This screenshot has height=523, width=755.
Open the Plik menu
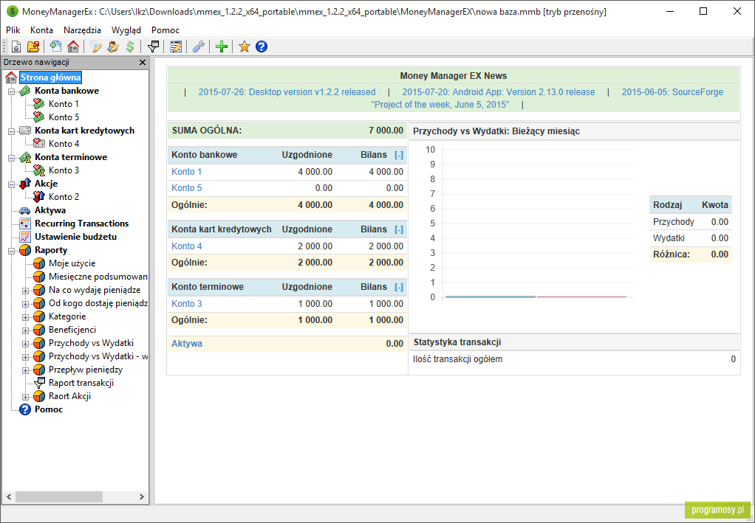pyautogui.click(x=13, y=30)
